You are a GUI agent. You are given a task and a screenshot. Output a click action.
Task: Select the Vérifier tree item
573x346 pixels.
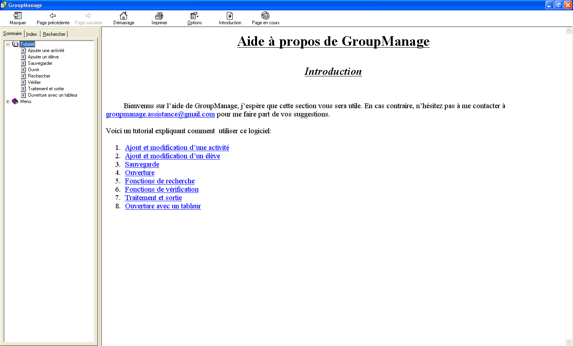(x=34, y=82)
